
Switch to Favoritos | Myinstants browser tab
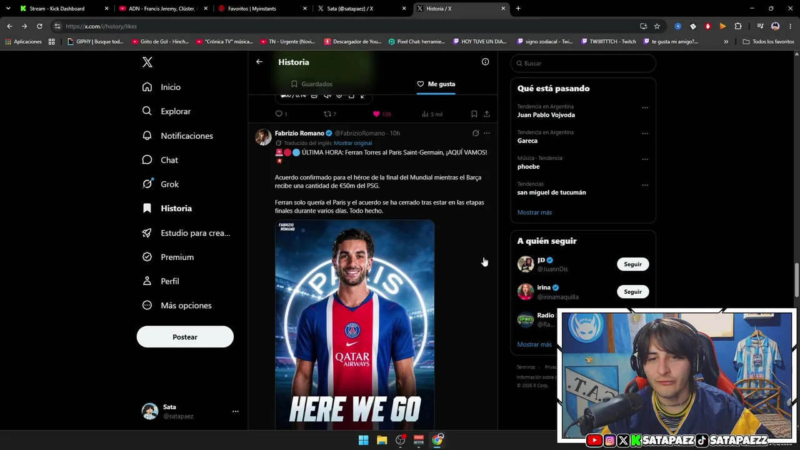(x=262, y=9)
